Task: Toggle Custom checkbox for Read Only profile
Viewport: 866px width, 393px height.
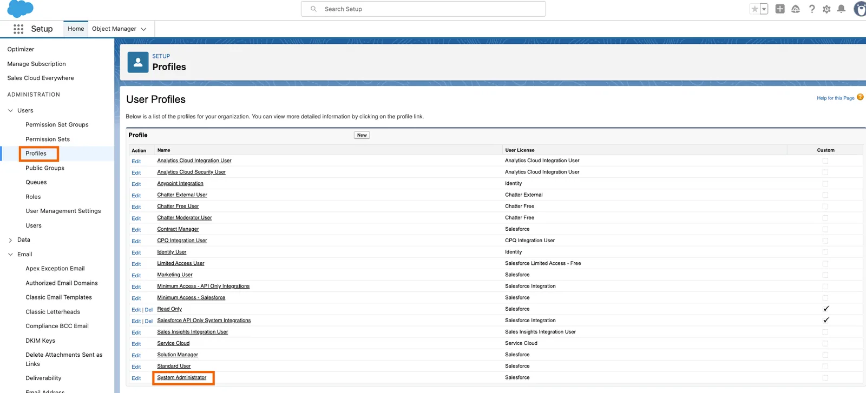Action: pyautogui.click(x=826, y=309)
